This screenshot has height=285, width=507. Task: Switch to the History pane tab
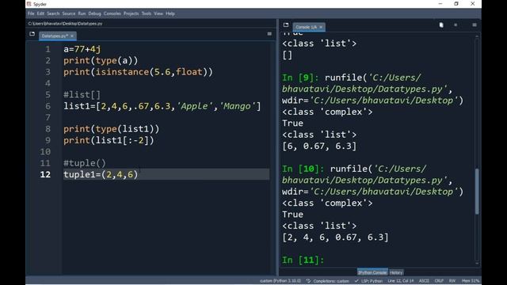[x=396, y=272]
